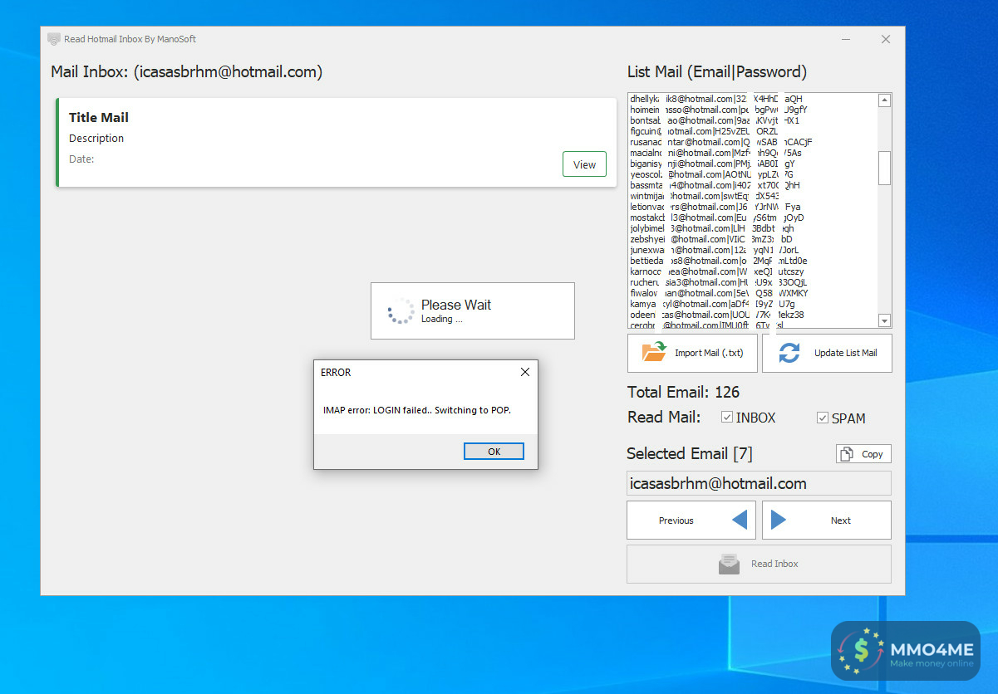
Task: Select the list row starting with zebshyei
Action: 753,239
